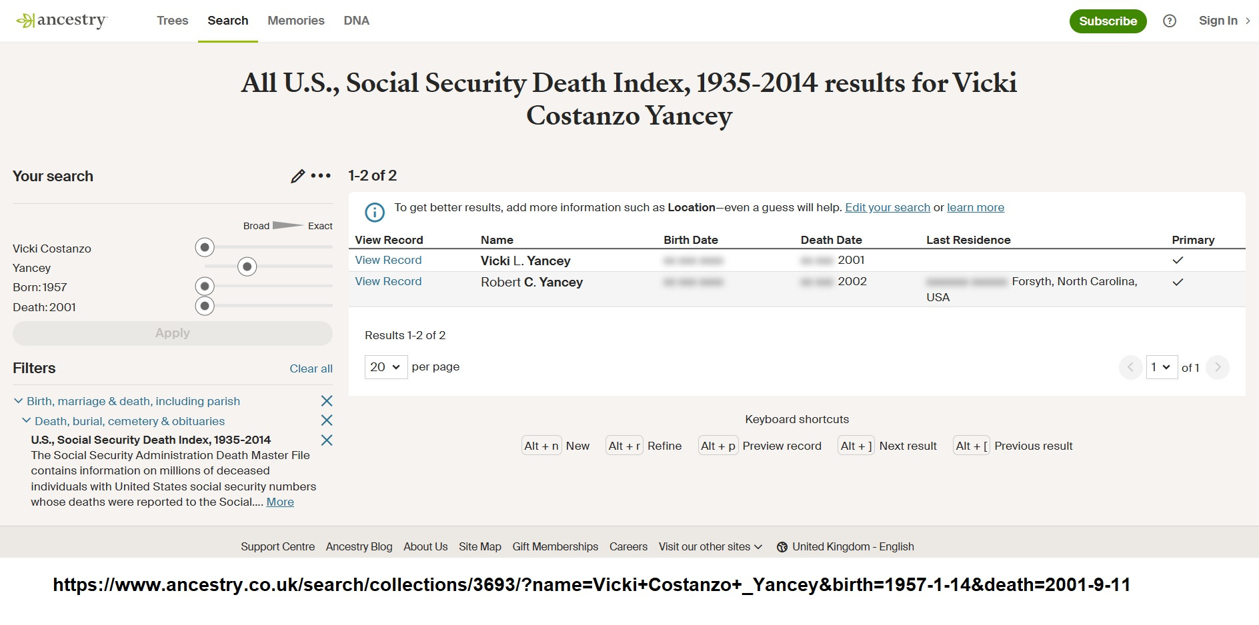Click the info icon in results tip
Viewport: 1259px width, 625px height.
[375, 213]
